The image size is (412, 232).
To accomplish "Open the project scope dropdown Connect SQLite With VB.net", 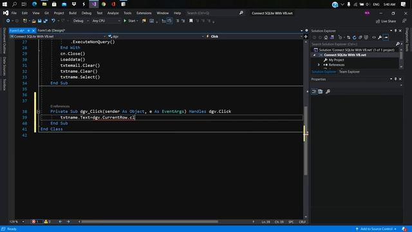I will 57,37.
